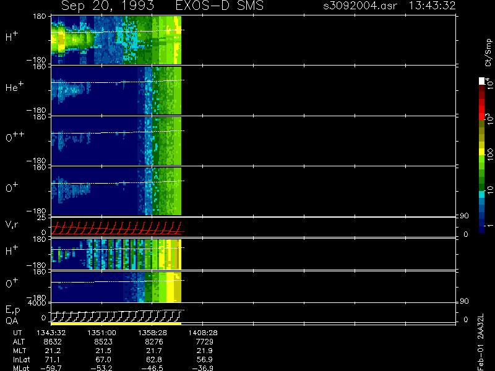Click the MLT value "21.5"
This screenshot has height=371, width=495.
(103, 351)
